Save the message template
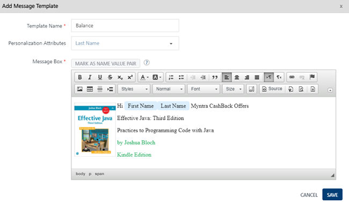The image size is (349, 205). point(332,195)
